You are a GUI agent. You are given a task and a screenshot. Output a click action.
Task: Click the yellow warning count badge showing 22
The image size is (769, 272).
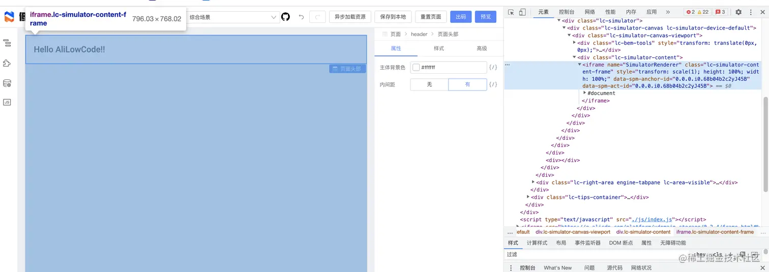coord(703,12)
